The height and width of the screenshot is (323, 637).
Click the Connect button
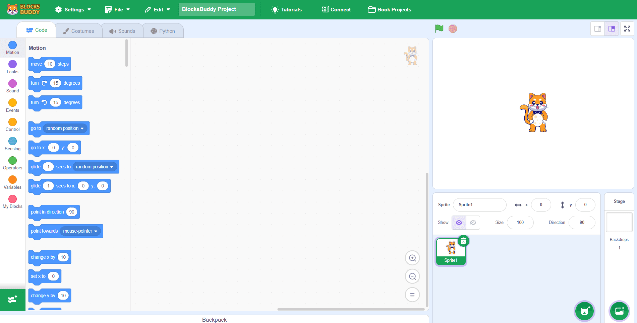[337, 10]
